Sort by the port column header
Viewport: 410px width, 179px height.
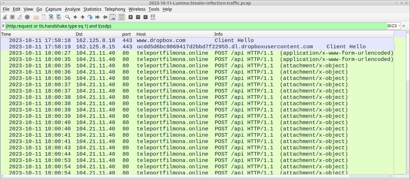click(128, 34)
